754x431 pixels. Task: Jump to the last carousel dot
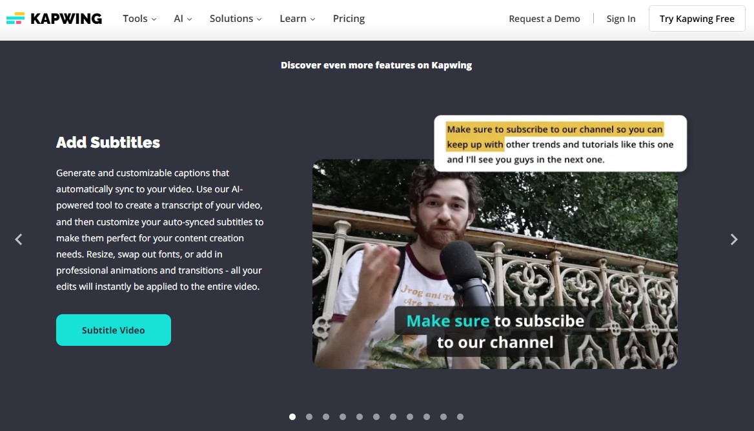pyautogui.click(x=460, y=417)
